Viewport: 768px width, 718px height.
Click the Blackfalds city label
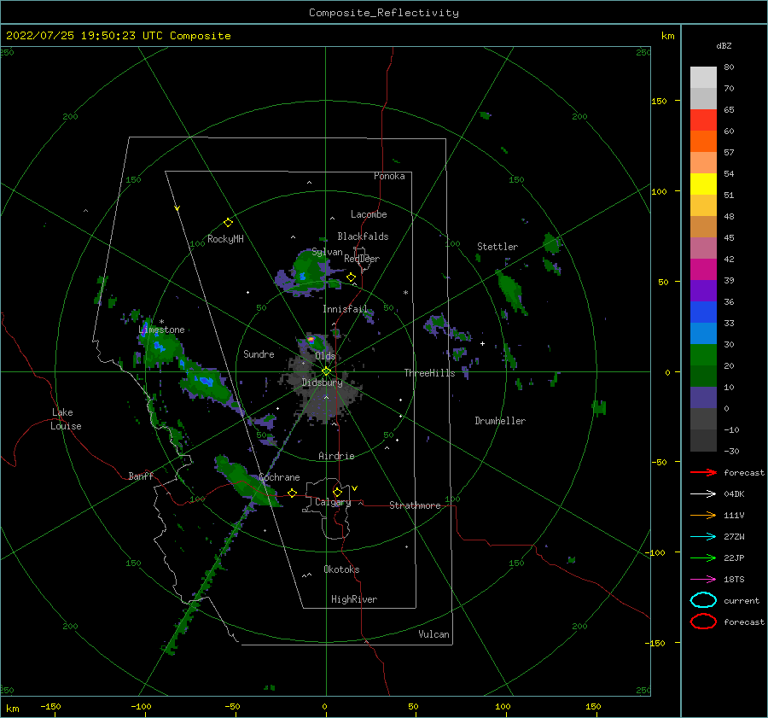363,236
